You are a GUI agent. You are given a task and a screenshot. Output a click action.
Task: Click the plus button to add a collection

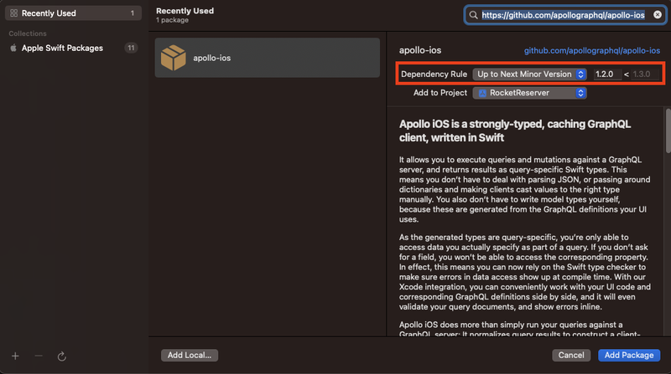point(15,356)
